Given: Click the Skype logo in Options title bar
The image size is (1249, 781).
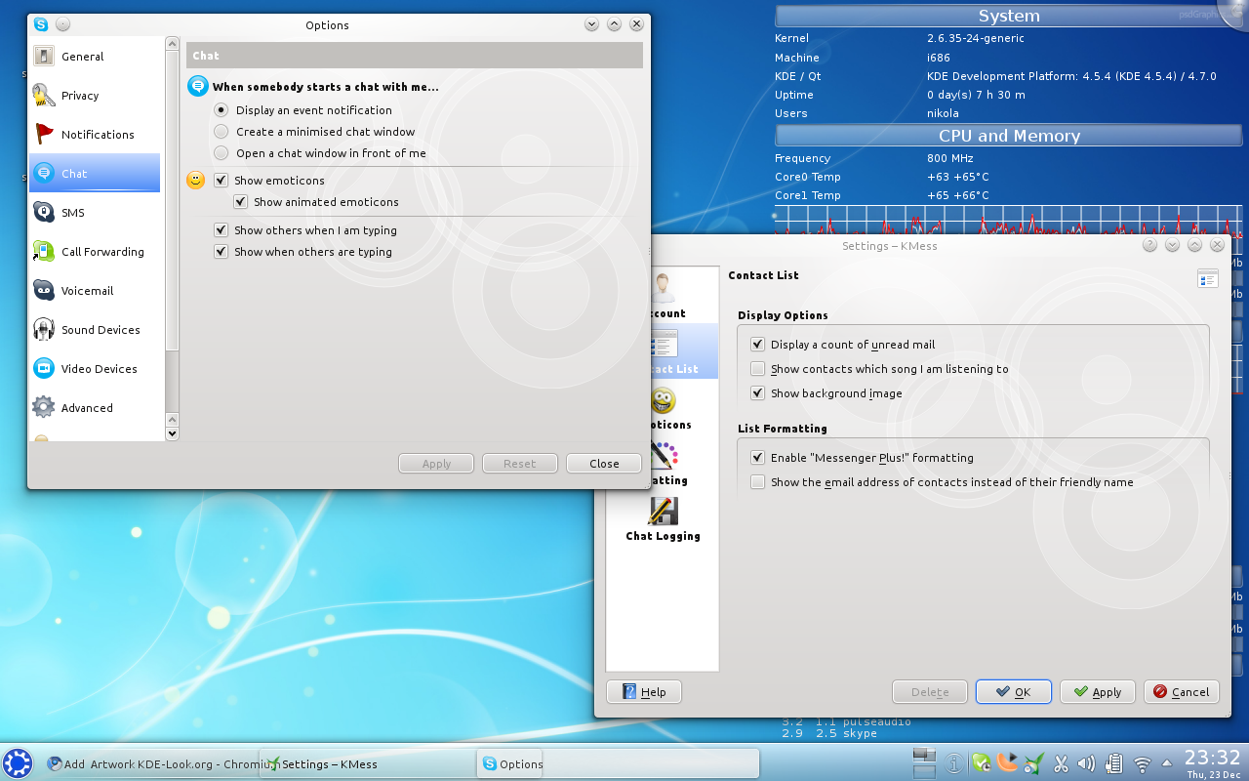Looking at the screenshot, I should pos(40,24).
